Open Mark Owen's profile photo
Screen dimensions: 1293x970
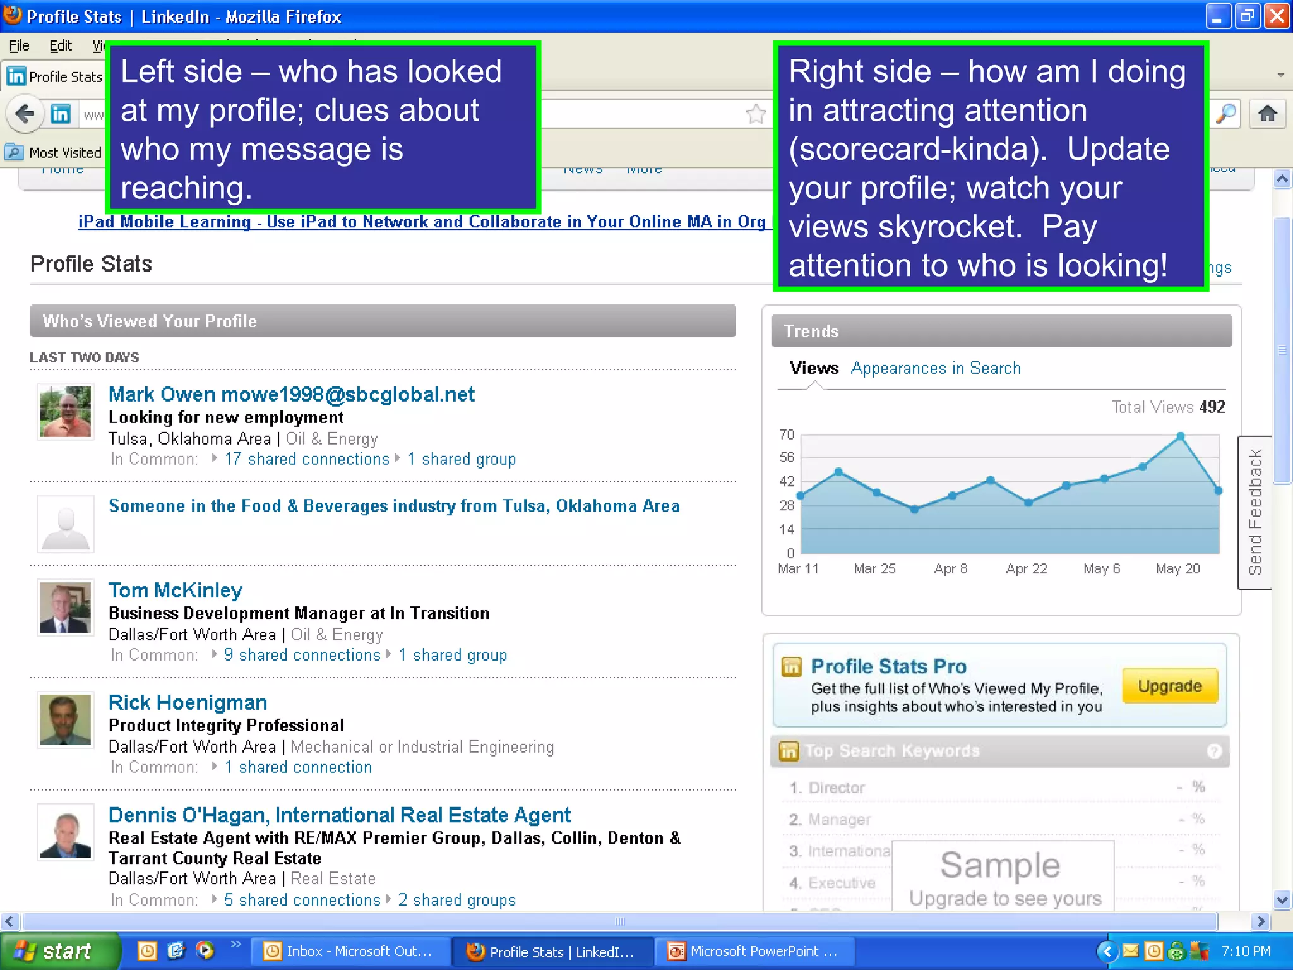tap(66, 412)
